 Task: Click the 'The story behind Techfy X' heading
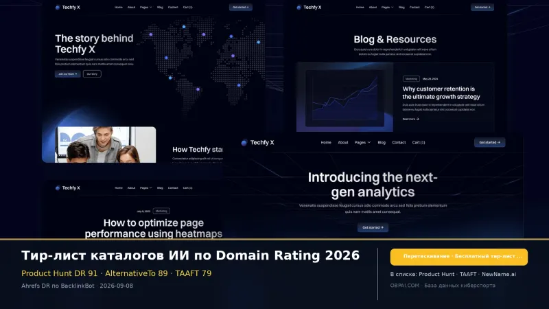coord(94,44)
